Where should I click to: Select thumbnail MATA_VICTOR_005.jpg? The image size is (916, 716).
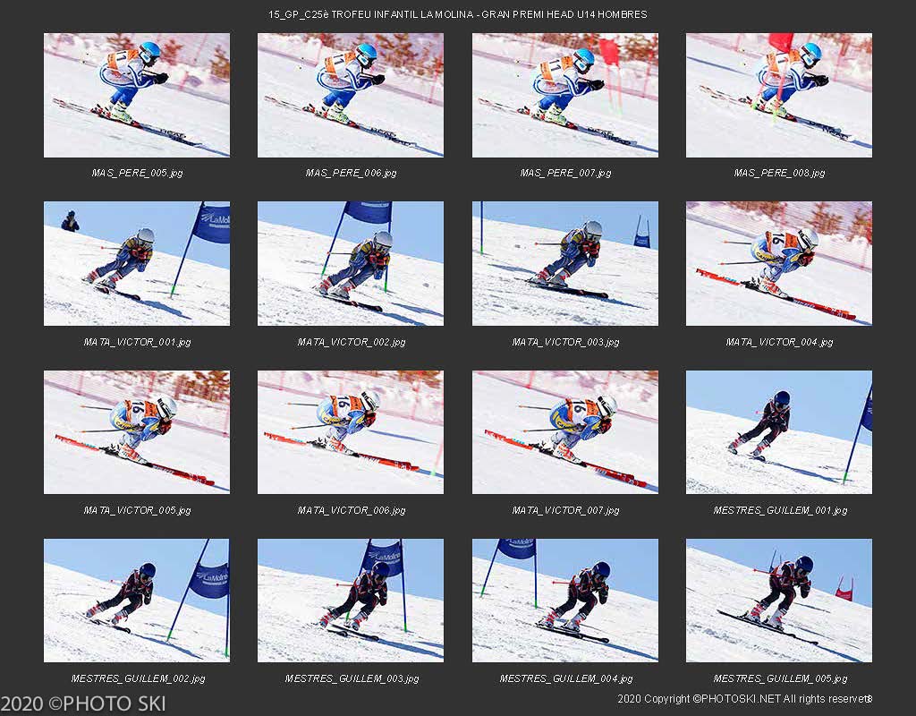coord(137,432)
